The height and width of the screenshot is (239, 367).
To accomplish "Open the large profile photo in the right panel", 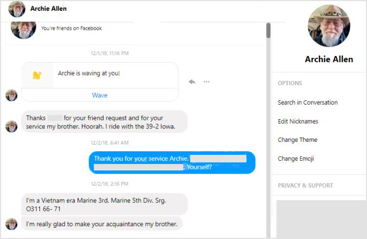I will pos(329,26).
